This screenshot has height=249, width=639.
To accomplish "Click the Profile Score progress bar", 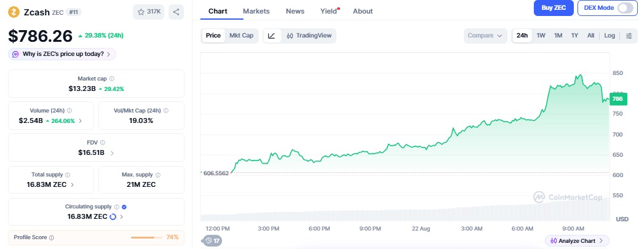I will 146,237.
